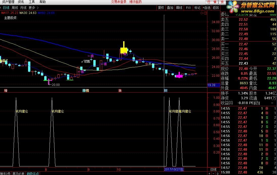Image resolution: width=277 pixels, height=175 pixels.
Task: Click the 买一 22.47 order row
Action: pyautogui.click(x=248, y=44)
